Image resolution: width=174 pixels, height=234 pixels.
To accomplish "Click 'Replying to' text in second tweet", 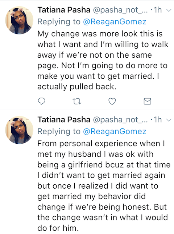I will (59, 132).
